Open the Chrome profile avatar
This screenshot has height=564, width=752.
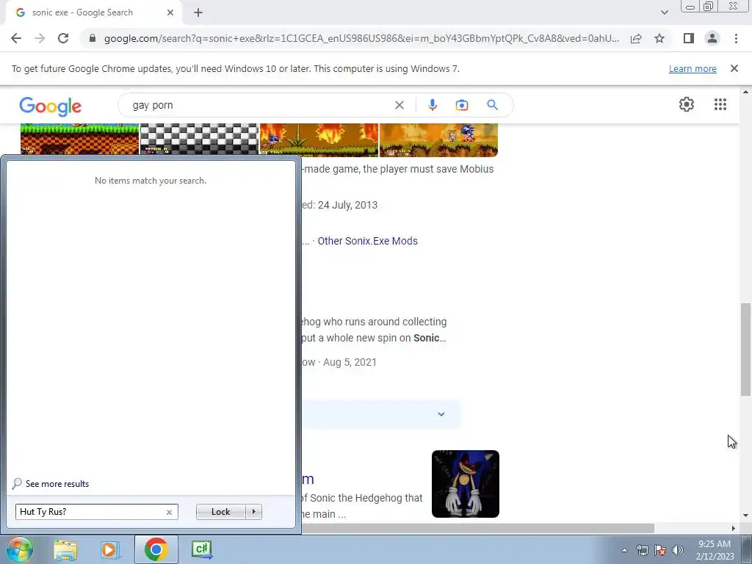tap(712, 38)
